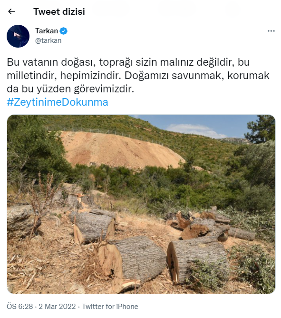This screenshot has height=318, width=281.
Task: Click the Tweet dizisi header title
Action: point(59,11)
